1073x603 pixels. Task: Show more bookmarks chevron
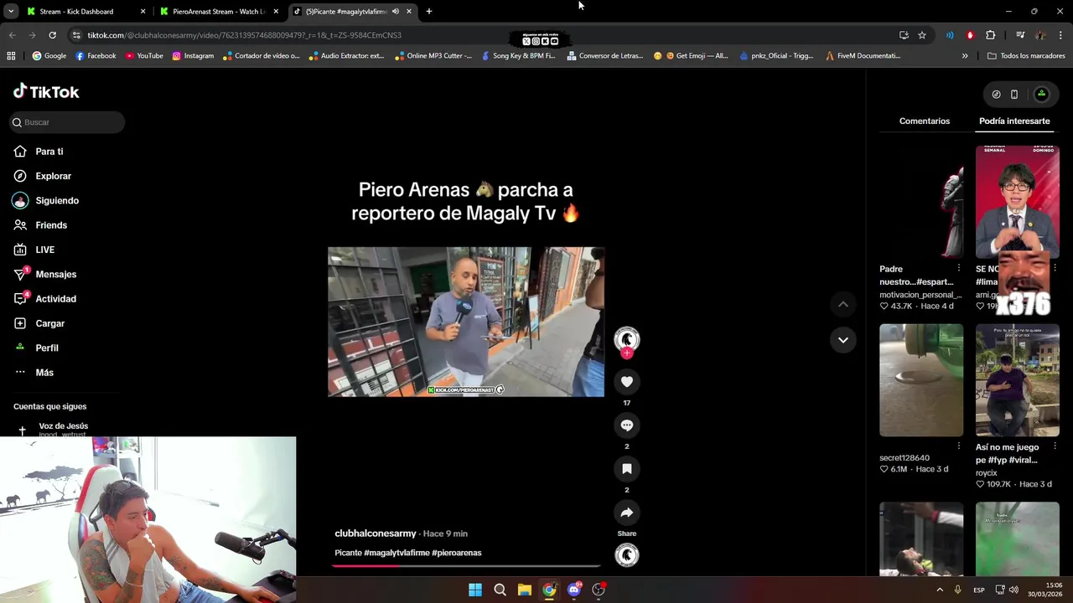click(965, 56)
